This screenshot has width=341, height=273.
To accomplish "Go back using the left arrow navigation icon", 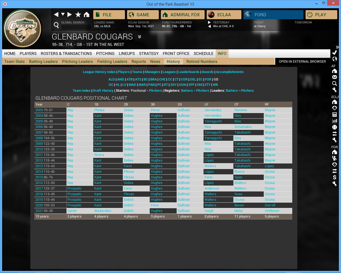I will [56, 14].
